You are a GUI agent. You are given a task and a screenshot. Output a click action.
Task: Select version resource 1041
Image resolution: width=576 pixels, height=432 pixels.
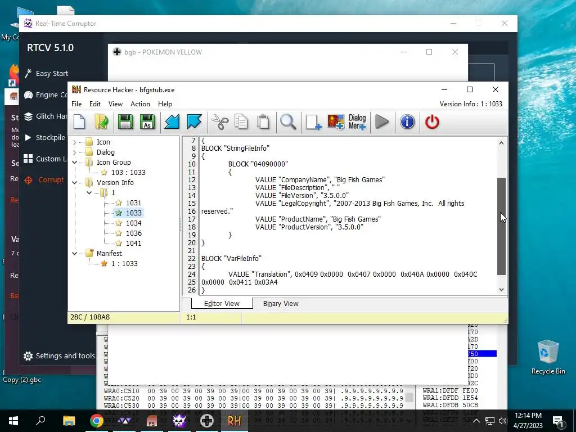(x=133, y=243)
